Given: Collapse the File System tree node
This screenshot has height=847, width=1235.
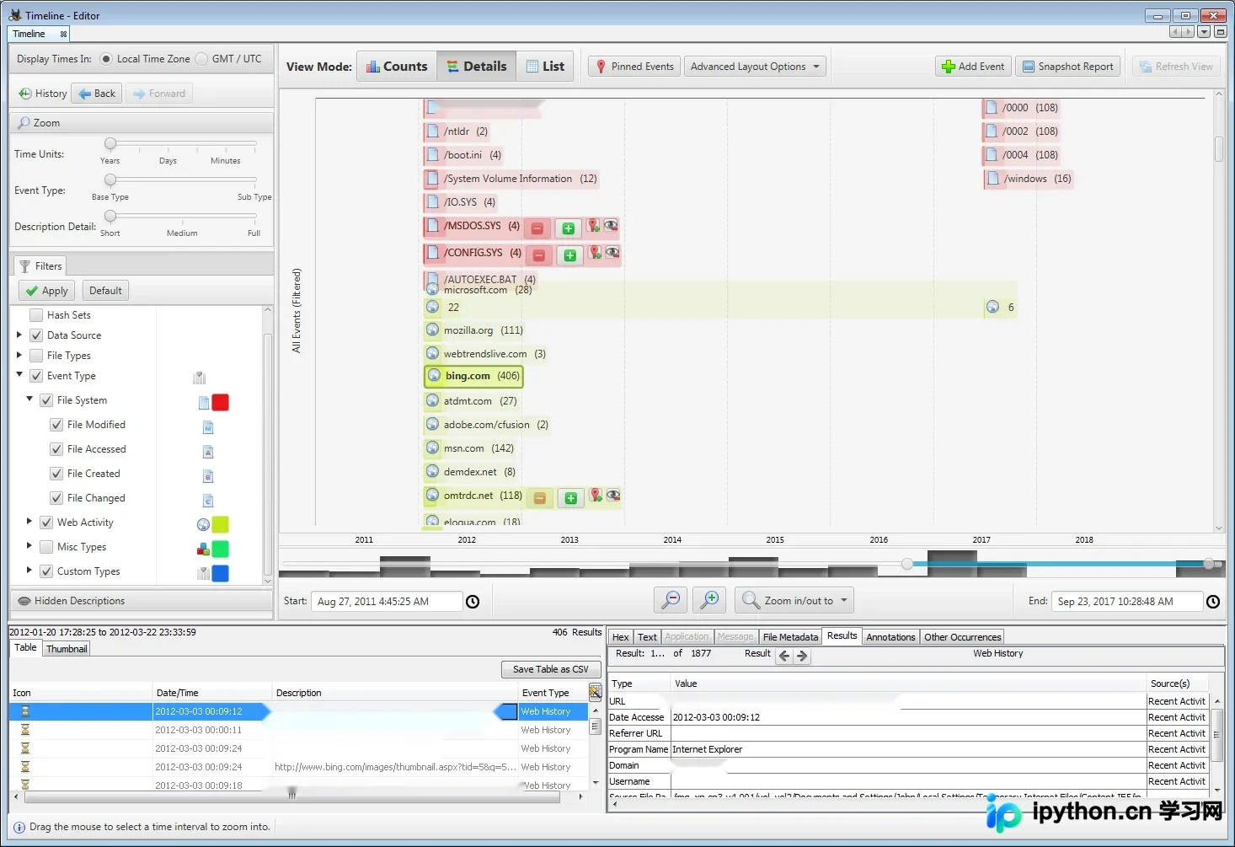Looking at the screenshot, I should pos(29,399).
